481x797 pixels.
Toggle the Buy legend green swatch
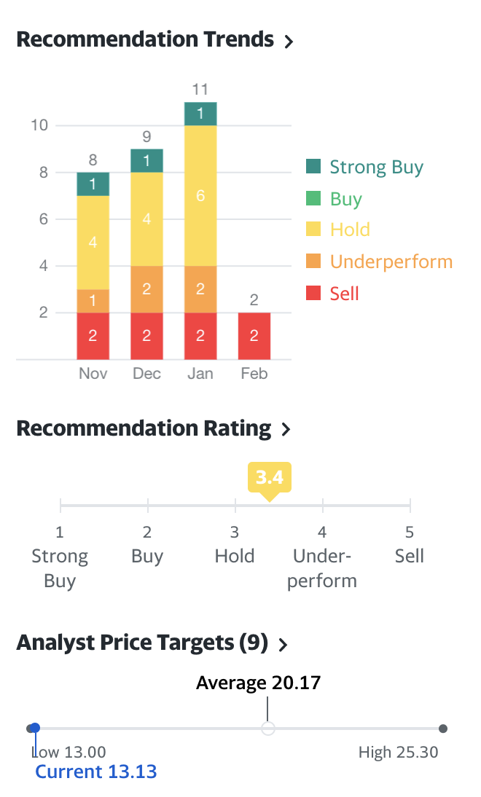click(x=313, y=199)
